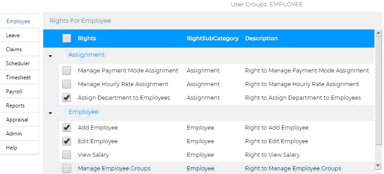This screenshot has height=174, width=384.
Task: Check Manage Employee Groups right
Action: coord(67,169)
